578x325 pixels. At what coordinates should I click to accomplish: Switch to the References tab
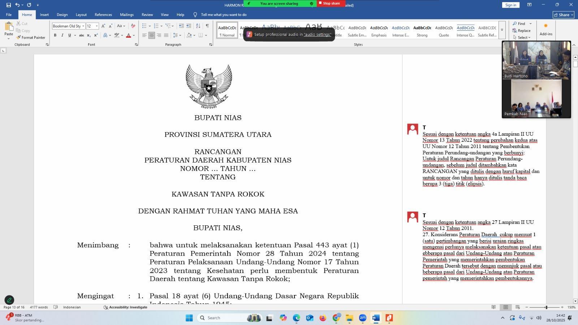click(x=103, y=15)
